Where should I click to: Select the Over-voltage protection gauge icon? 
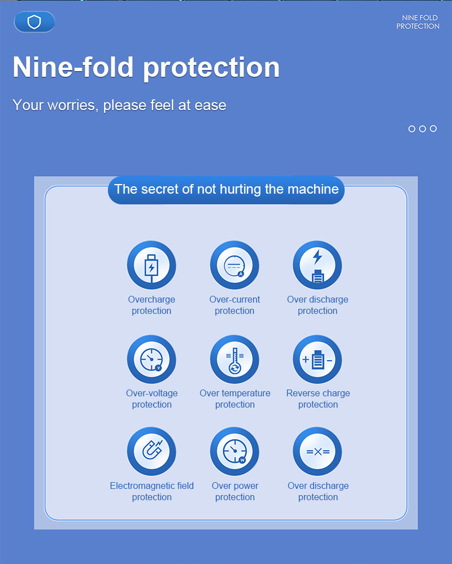click(x=151, y=360)
